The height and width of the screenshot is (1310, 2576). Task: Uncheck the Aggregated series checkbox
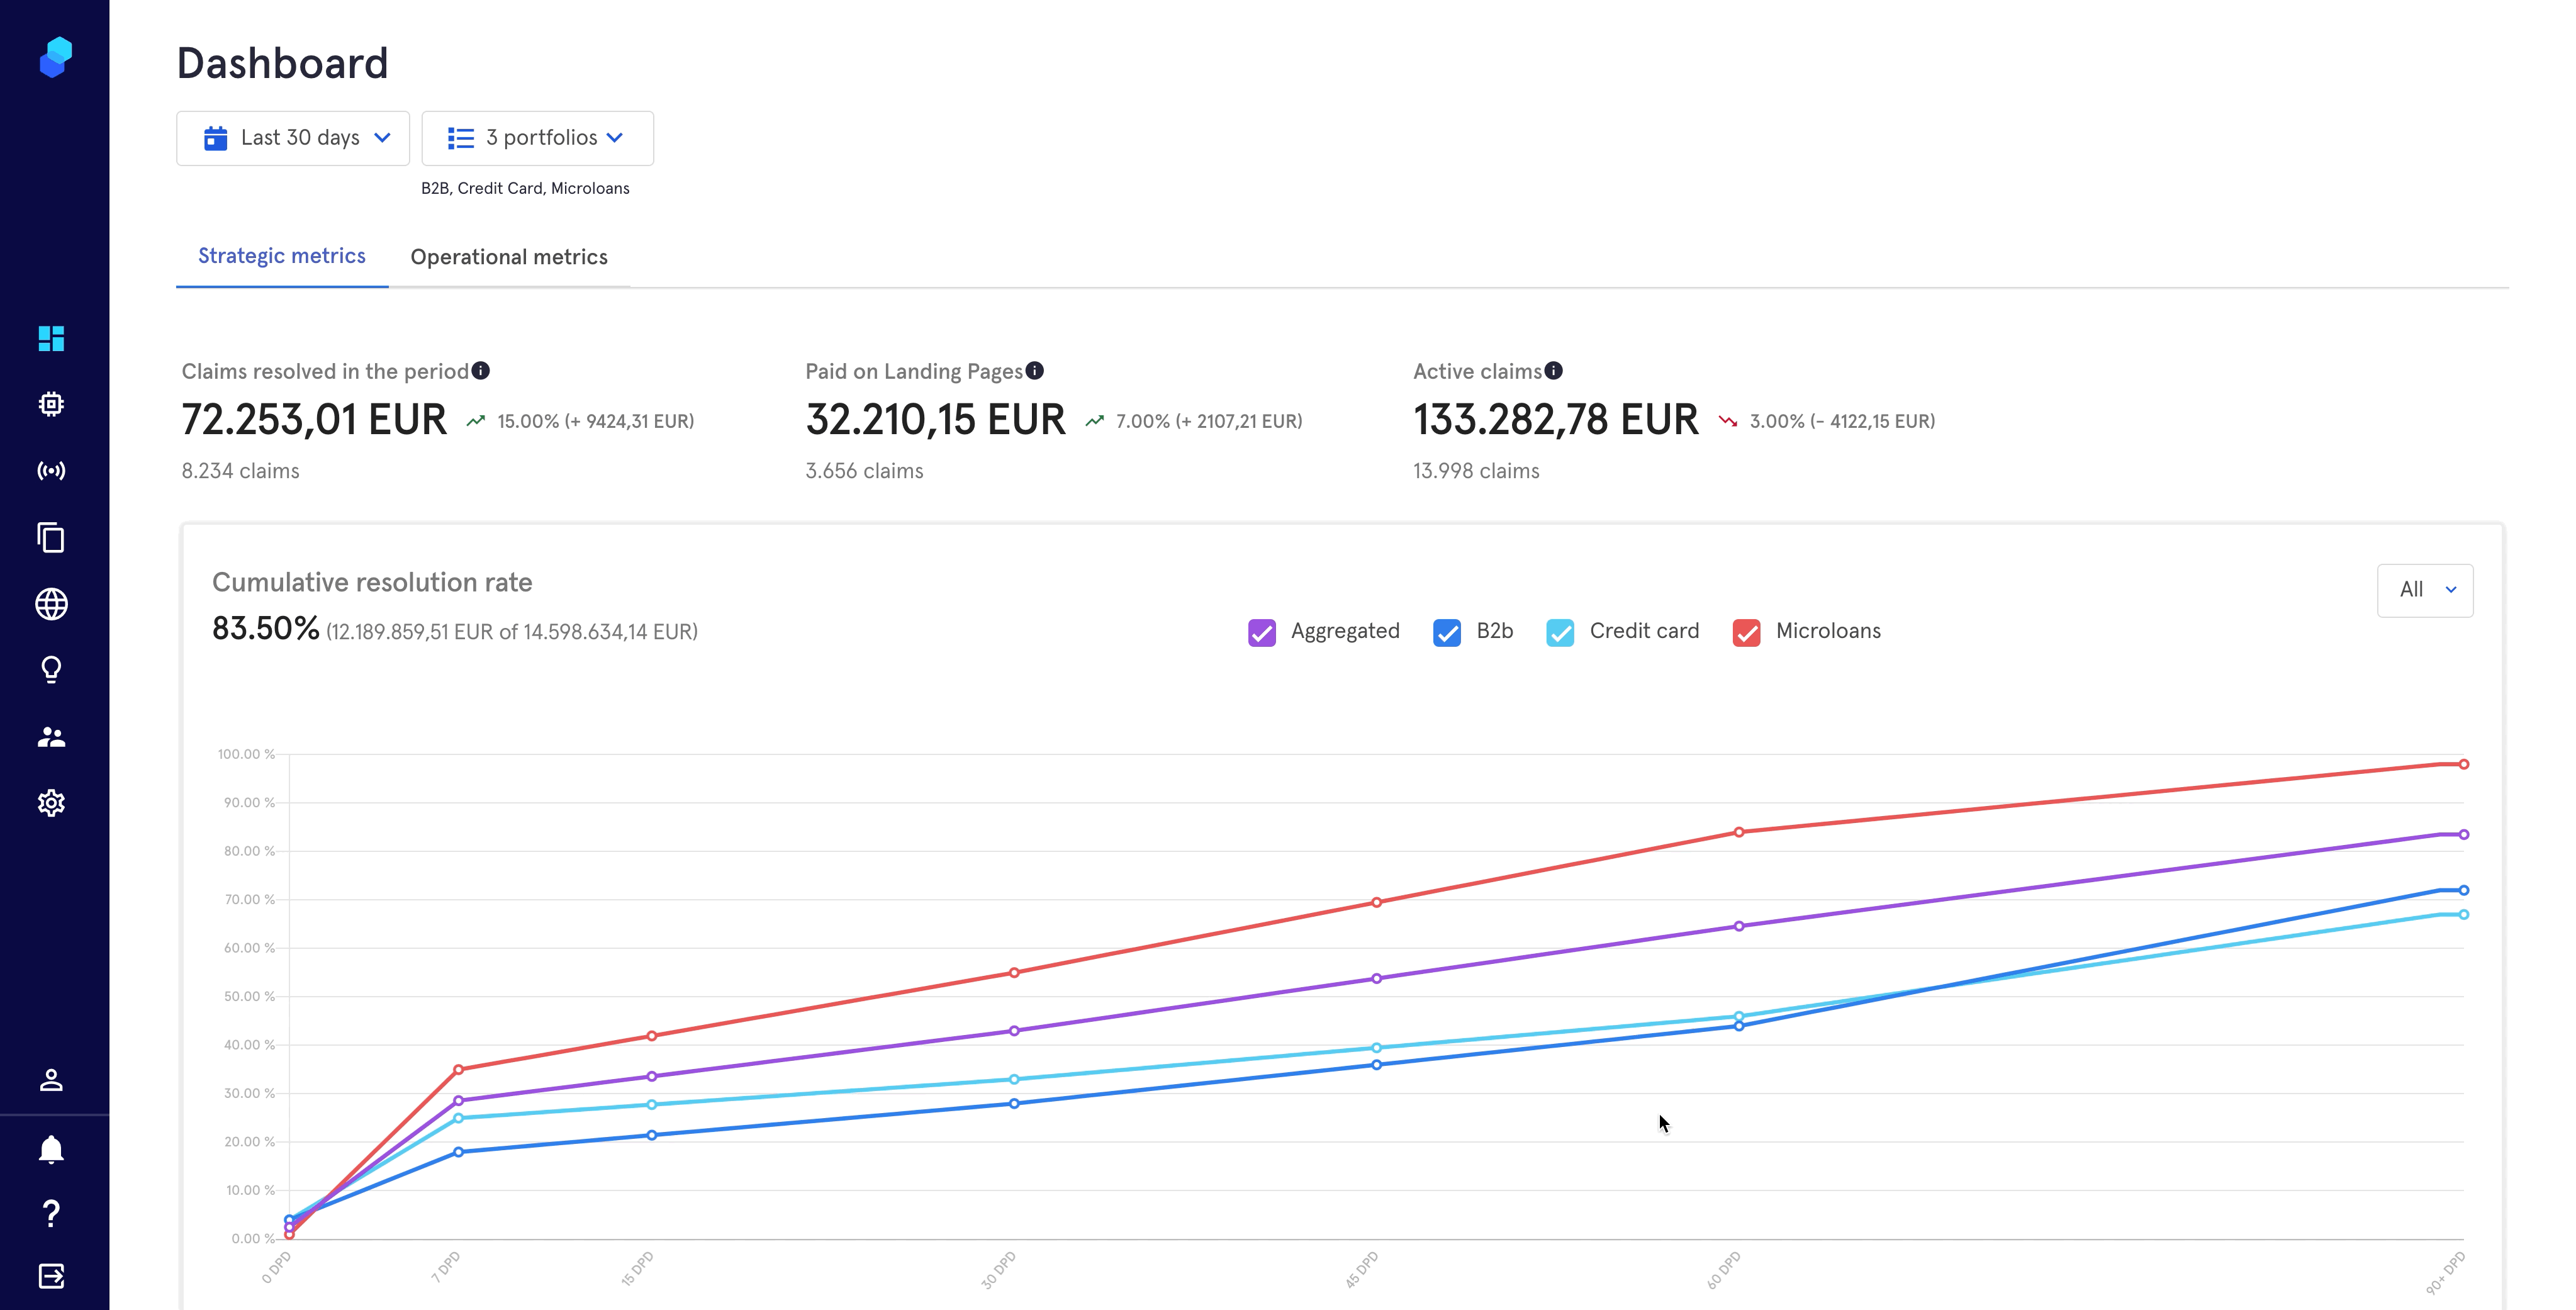point(1261,632)
